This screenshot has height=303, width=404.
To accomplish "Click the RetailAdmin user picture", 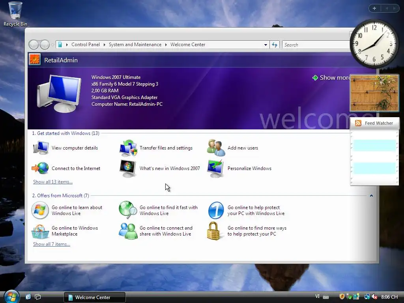I will [35, 59].
